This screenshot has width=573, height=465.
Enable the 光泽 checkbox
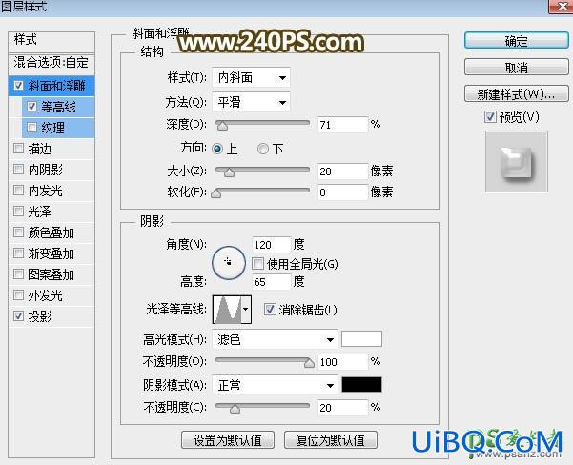coord(19,212)
